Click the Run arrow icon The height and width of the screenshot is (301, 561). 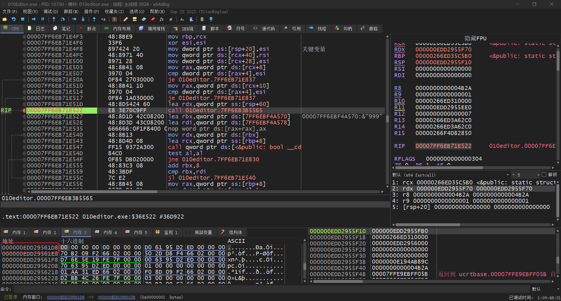[34, 19]
